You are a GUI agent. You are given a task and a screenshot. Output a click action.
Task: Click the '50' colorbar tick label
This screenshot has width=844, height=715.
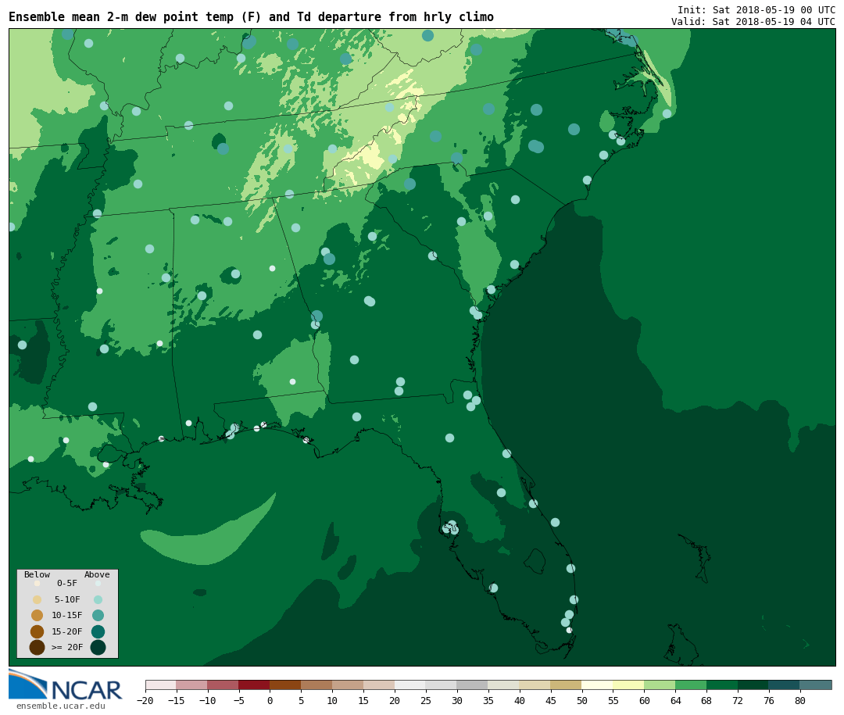pyautogui.click(x=582, y=700)
